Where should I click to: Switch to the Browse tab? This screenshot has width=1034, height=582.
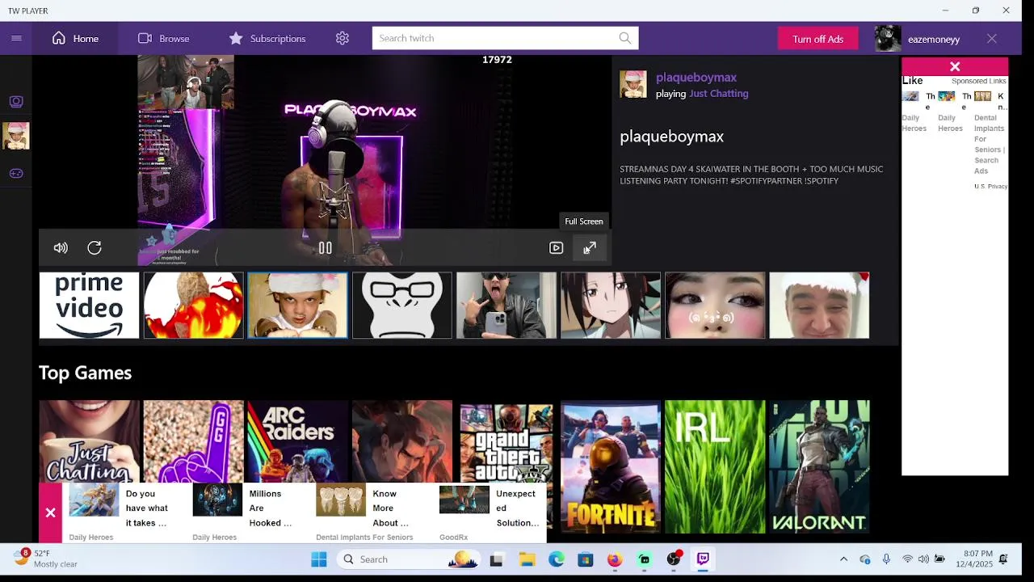click(x=163, y=38)
